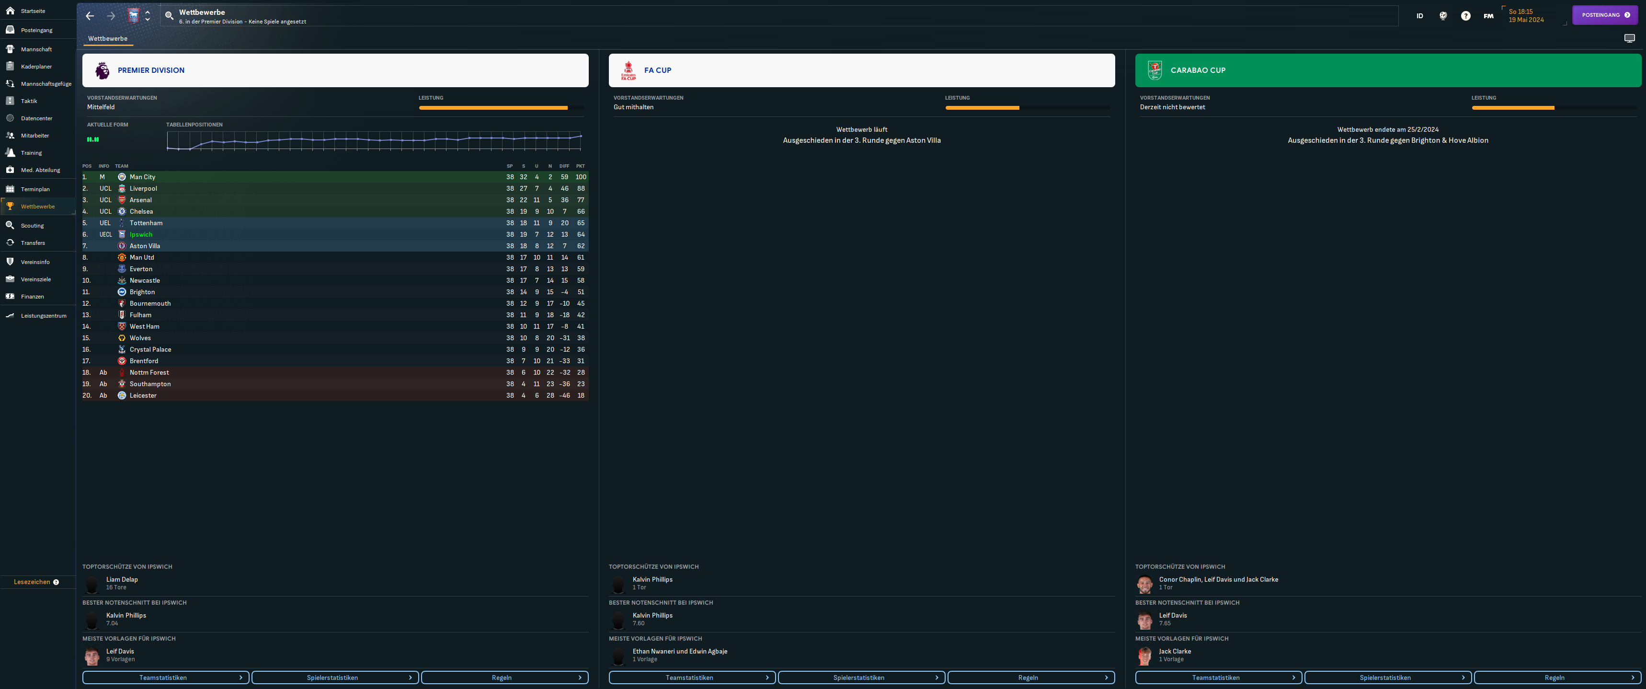Open Carabao Cup Teamstatistiken

coord(1219,678)
